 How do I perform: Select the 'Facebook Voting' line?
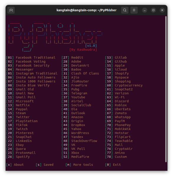(x=31, y=62)
